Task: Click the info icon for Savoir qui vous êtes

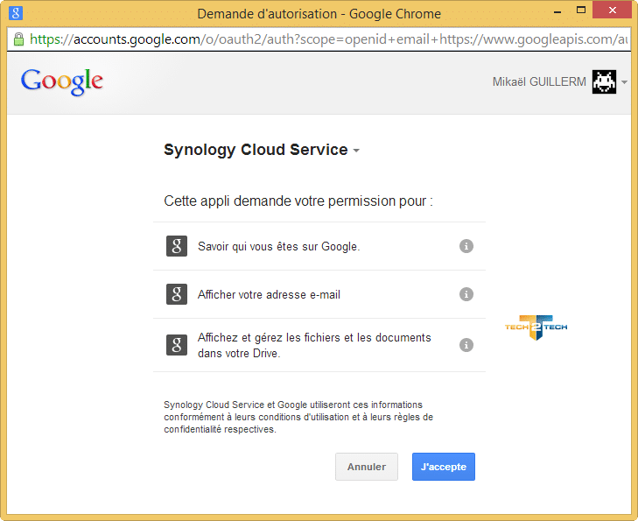Action: point(466,246)
